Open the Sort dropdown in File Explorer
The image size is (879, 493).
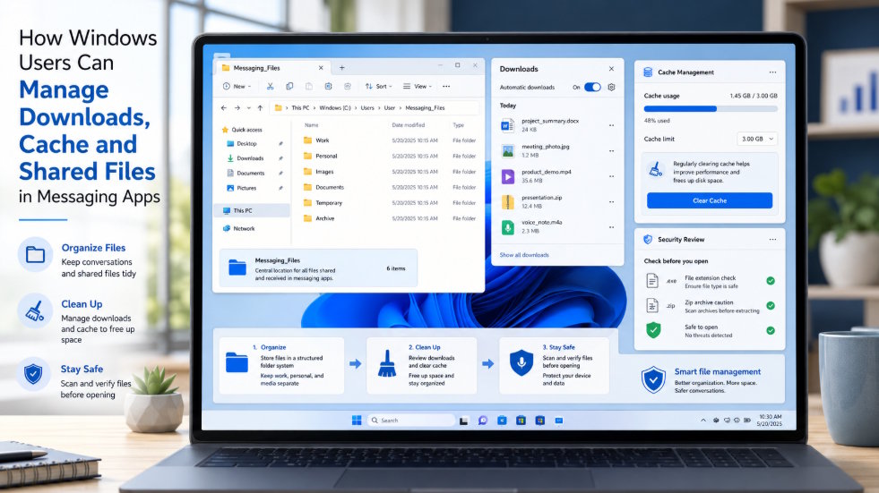click(x=378, y=86)
